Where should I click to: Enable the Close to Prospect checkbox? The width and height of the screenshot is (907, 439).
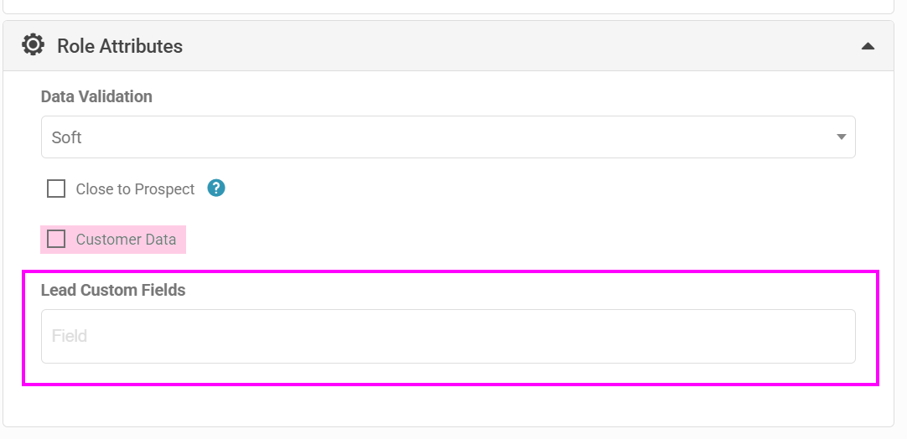56,189
